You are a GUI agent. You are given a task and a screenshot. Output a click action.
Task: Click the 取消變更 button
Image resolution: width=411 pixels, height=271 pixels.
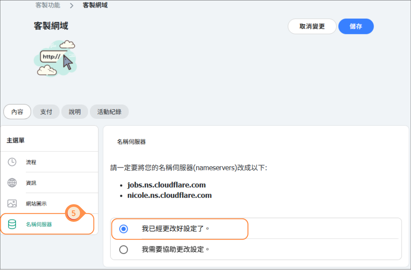pos(312,26)
